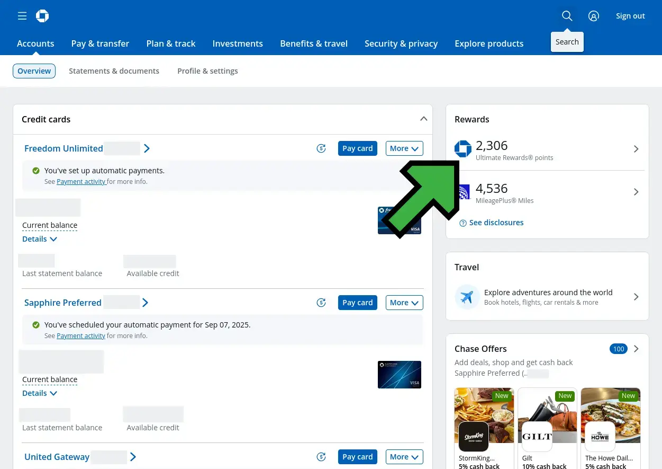Click the See disclosures question mark icon
Image resolution: width=662 pixels, height=469 pixels.
click(x=463, y=223)
